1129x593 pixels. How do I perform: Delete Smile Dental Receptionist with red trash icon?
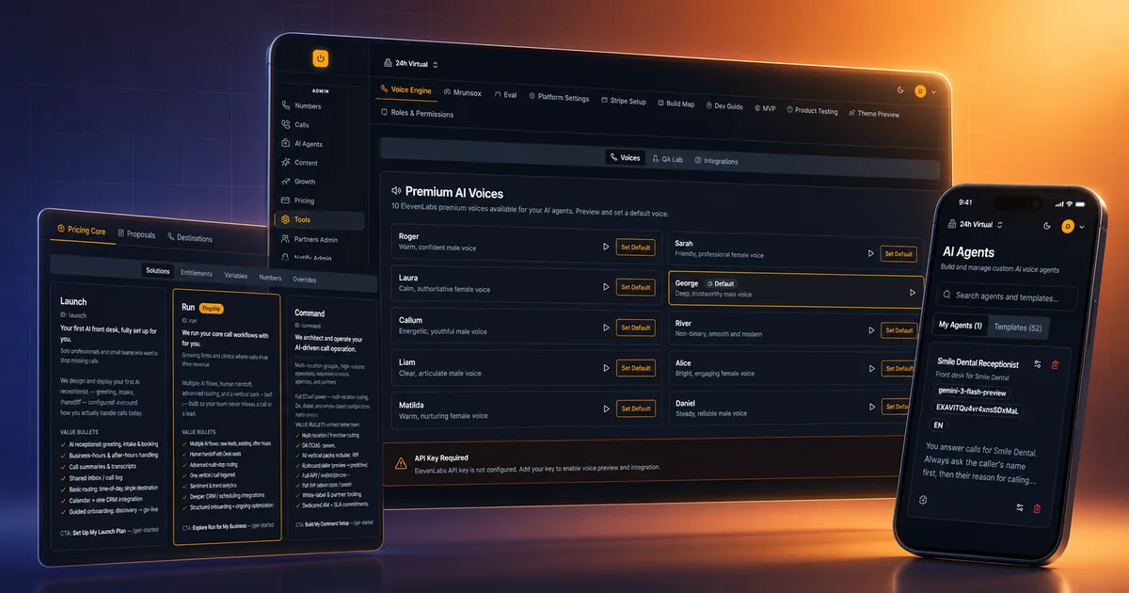coord(1055,364)
